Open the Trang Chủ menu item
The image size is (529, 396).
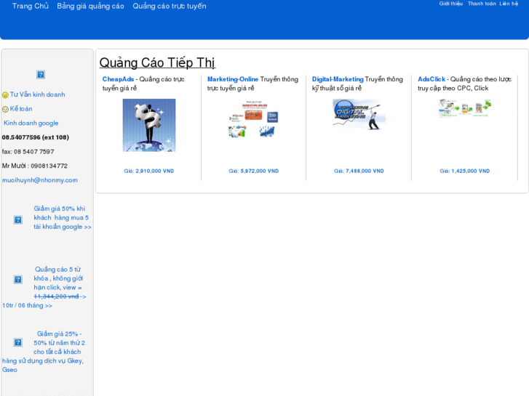(31, 6)
